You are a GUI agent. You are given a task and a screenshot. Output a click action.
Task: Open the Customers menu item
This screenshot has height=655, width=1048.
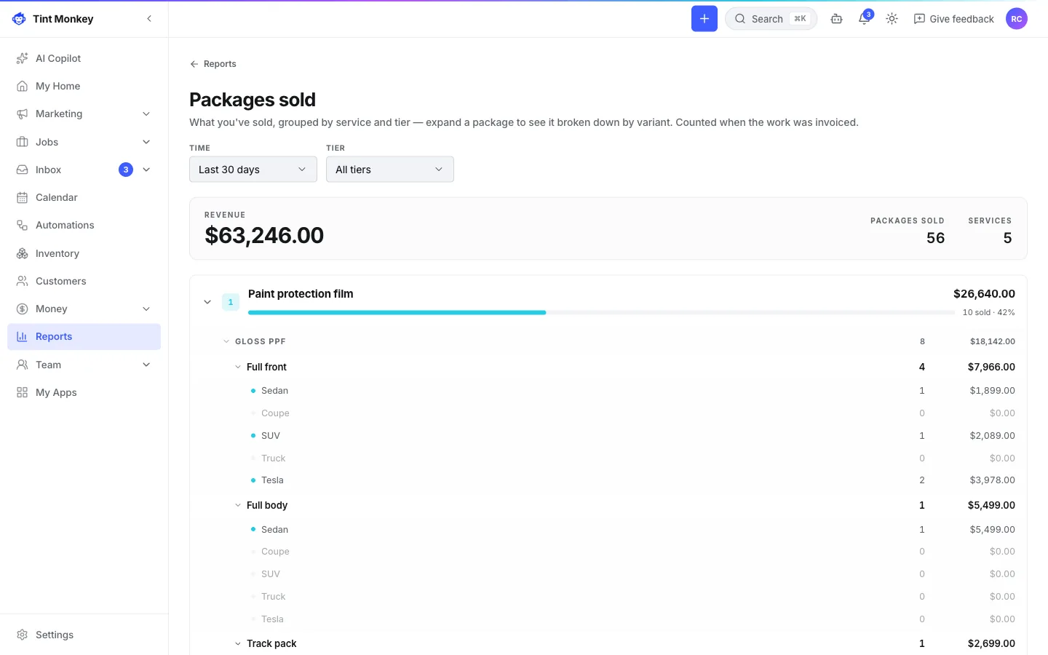(x=84, y=281)
